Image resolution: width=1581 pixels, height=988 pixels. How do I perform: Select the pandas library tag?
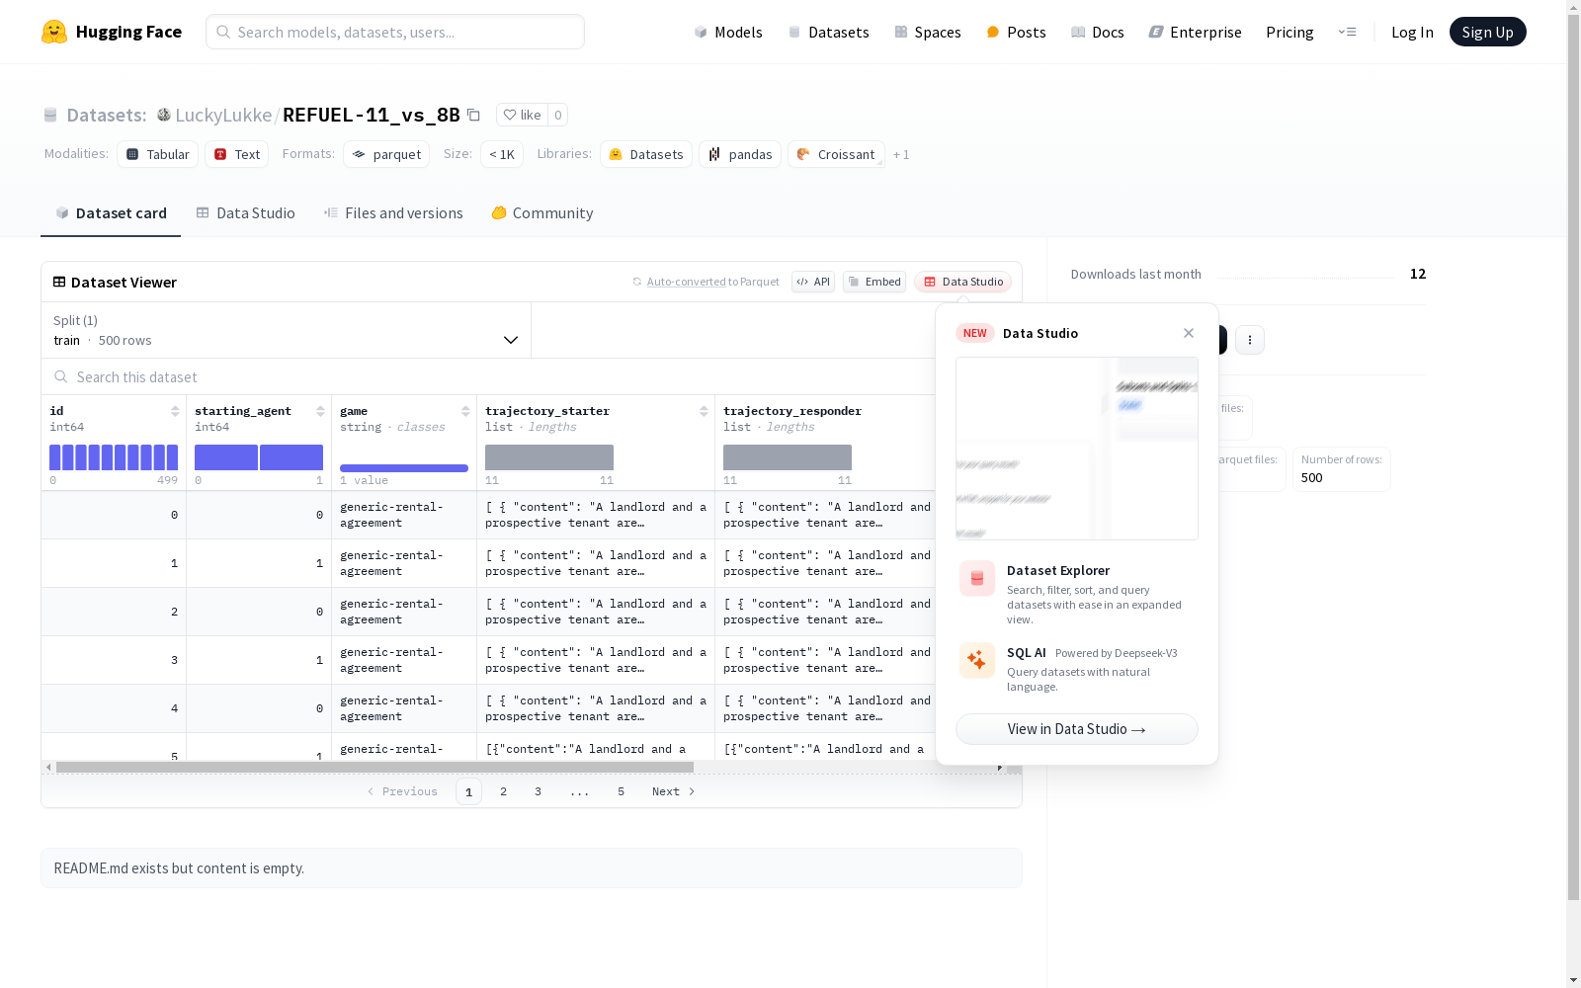point(740,154)
